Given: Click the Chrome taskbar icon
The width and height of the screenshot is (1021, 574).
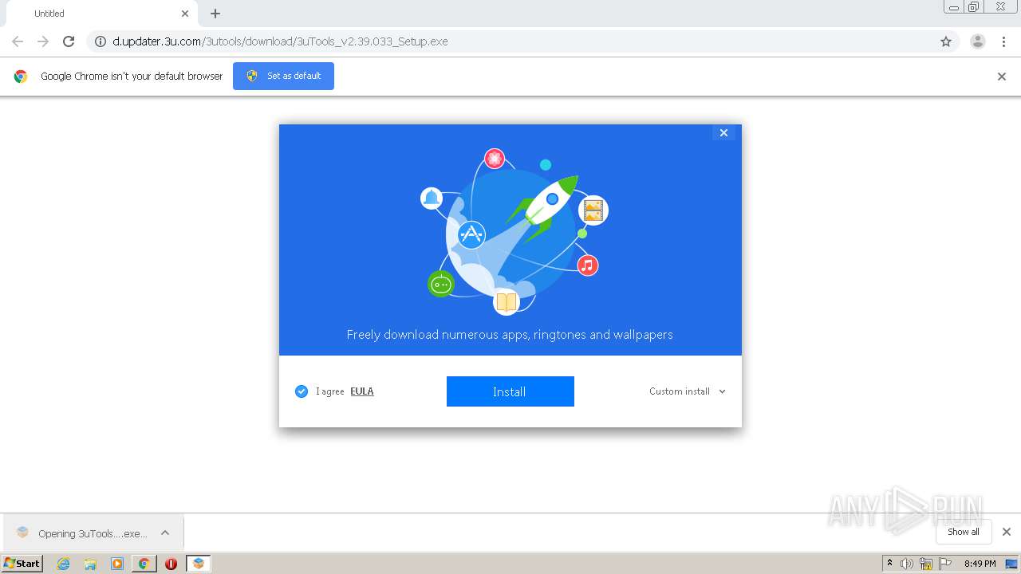Looking at the screenshot, I should pyautogui.click(x=144, y=564).
